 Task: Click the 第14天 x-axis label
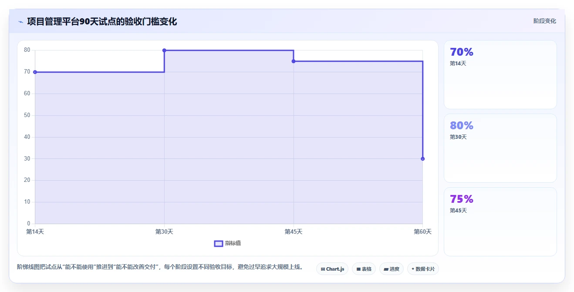pyautogui.click(x=35, y=232)
